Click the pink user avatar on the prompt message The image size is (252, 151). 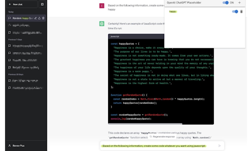102,6
